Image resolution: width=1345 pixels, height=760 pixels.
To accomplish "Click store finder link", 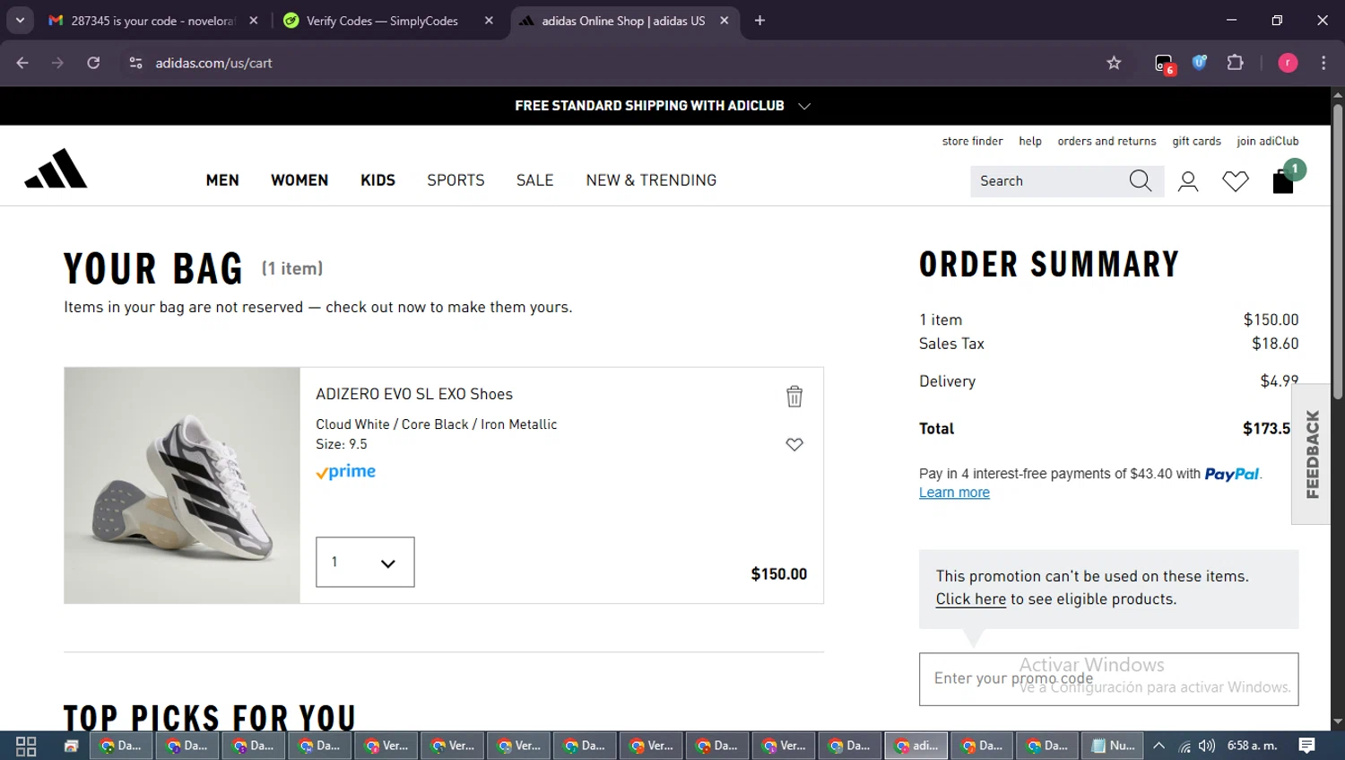I will click(x=972, y=141).
